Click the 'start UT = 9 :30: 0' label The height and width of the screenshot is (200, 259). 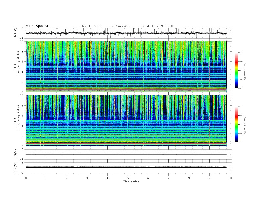tap(158, 26)
